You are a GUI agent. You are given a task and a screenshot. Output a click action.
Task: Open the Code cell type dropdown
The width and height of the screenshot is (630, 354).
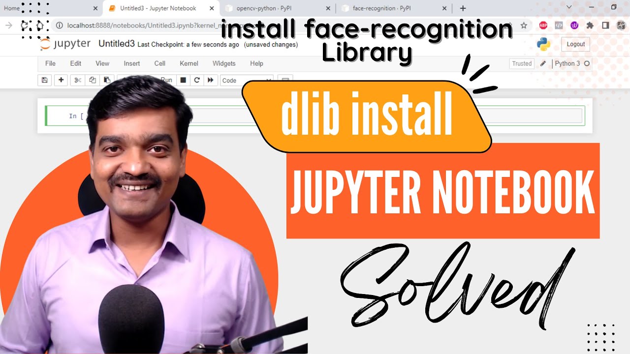pos(247,80)
